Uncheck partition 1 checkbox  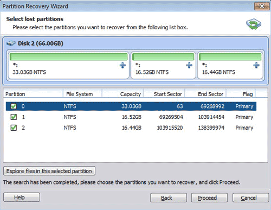pyautogui.click(x=14, y=117)
